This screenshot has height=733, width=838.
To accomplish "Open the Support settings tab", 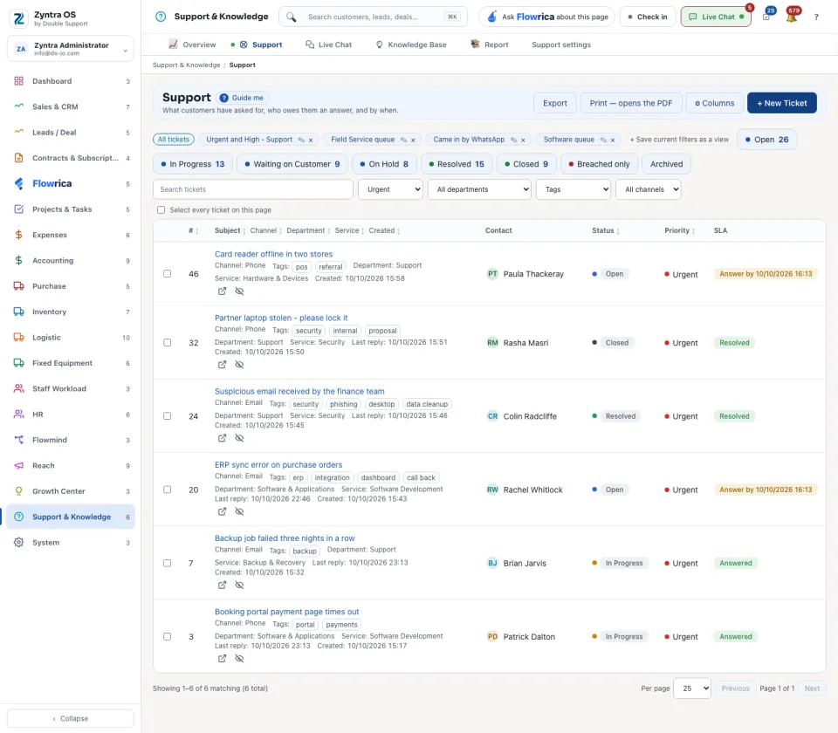I will click(561, 45).
